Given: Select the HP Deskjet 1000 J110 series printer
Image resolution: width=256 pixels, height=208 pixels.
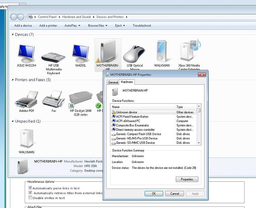Looking at the screenshot, I should 81,100.
